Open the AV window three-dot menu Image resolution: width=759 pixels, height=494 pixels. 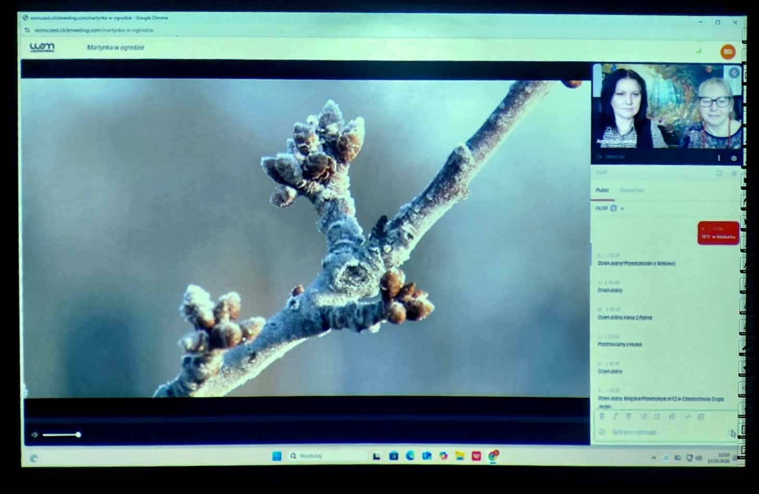719,158
